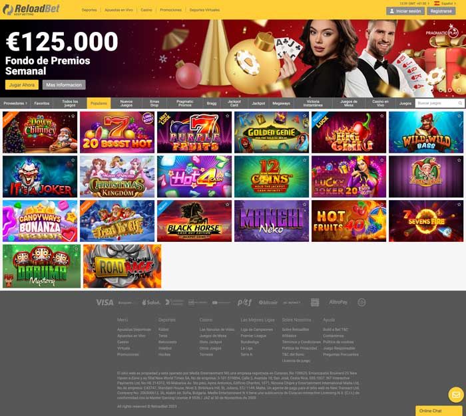466x416 pixels.
Task: Toggle favorite star on Golden Genie
Action: coord(305,116)
